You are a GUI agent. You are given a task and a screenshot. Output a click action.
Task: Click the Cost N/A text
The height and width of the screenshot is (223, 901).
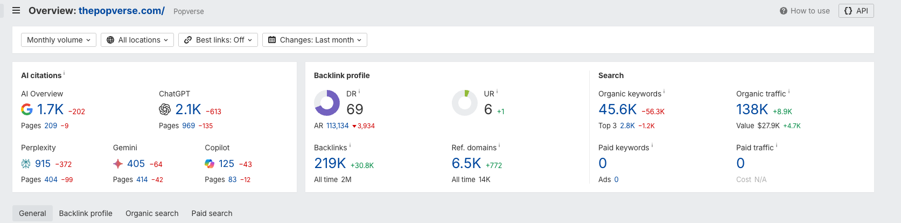point(751,179)
